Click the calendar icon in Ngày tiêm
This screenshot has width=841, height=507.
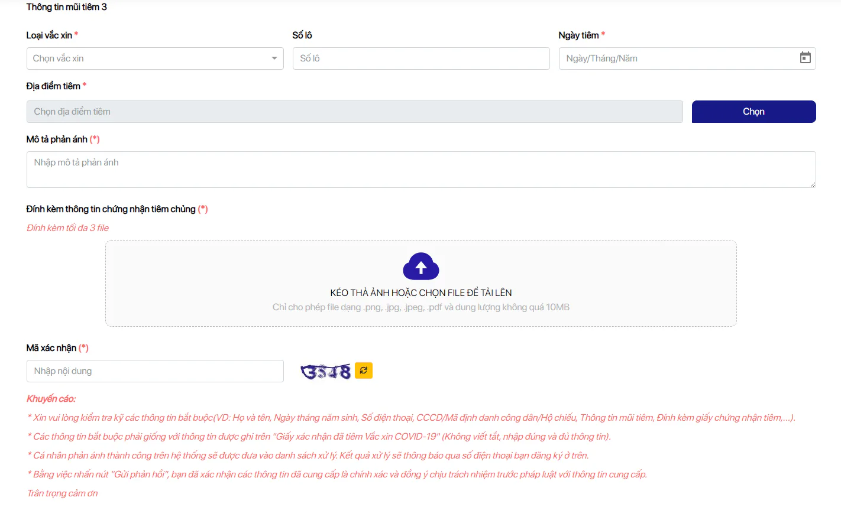tap(805, 58)
